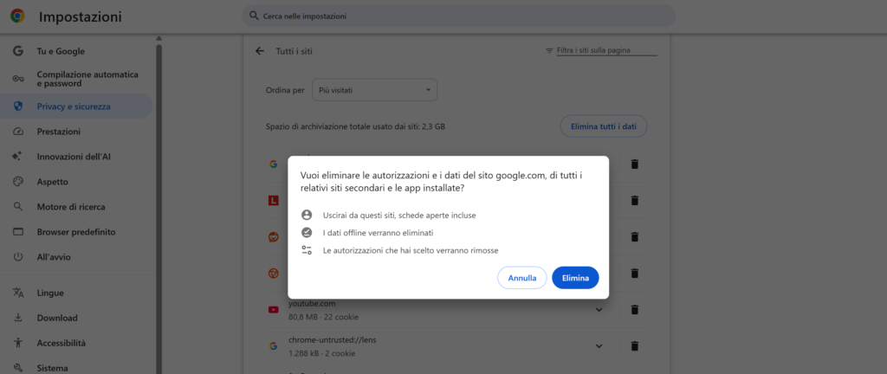Click the filter icon beside Filtra i siti

548,50
